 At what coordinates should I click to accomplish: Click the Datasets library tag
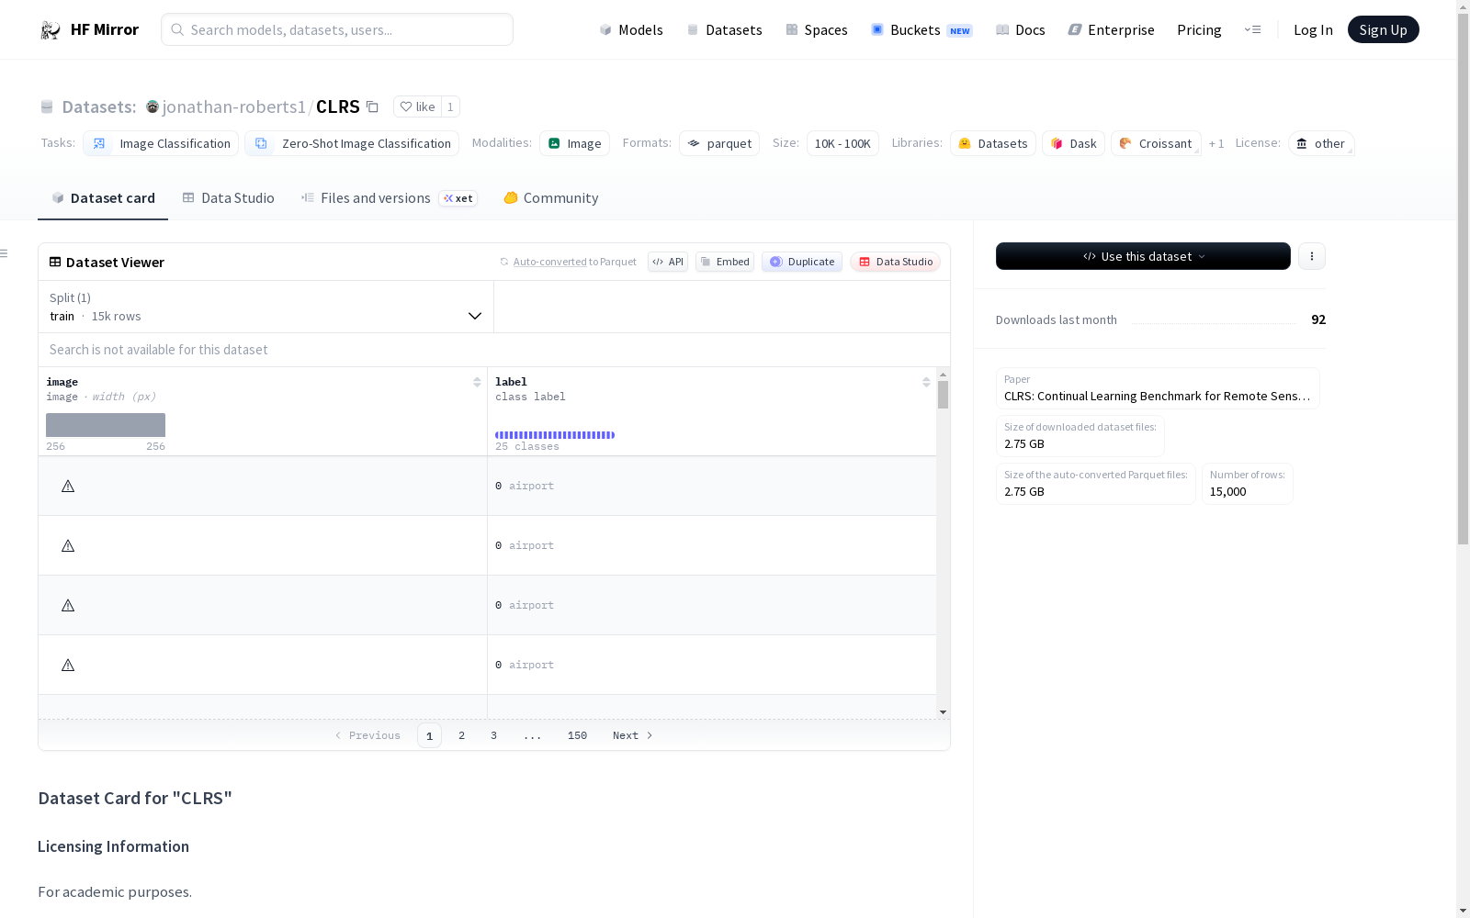[993, 143]
